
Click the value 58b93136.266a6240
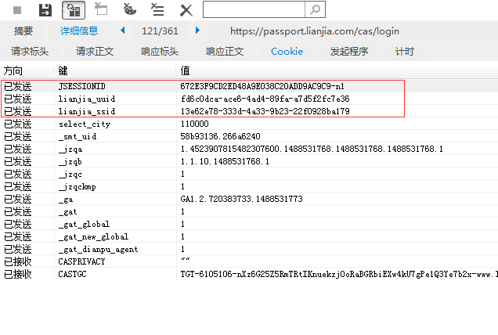(x=220, y=136)
